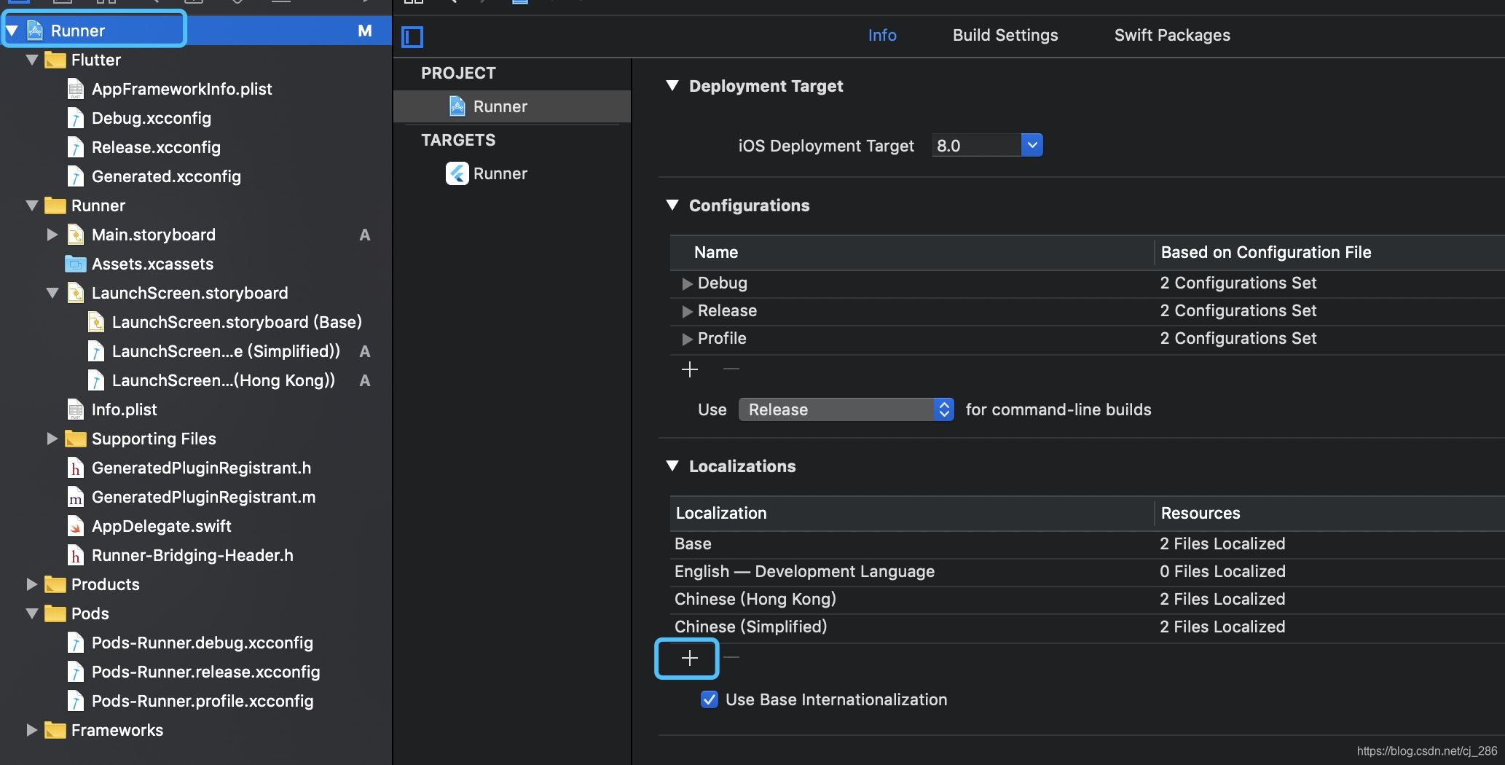Collapse the Deployment Target section
The height and width of the screenshot is (765, 1505).
tap(672, 86)
